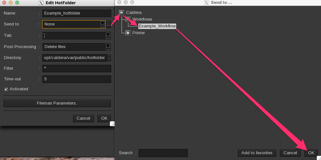321x160 pixels.
Task: Click the X11 icon in Send to title
Action: (207, 3)
